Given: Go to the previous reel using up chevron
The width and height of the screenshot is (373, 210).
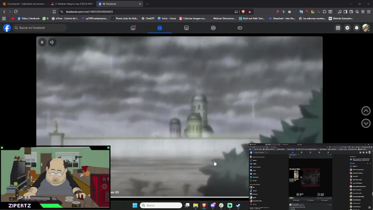Looking at the screenshot, I should pyautogui.click(x=366, y=111).
